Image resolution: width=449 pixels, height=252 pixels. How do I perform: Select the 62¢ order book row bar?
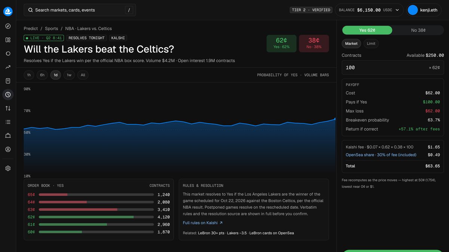tap(96, 217)
